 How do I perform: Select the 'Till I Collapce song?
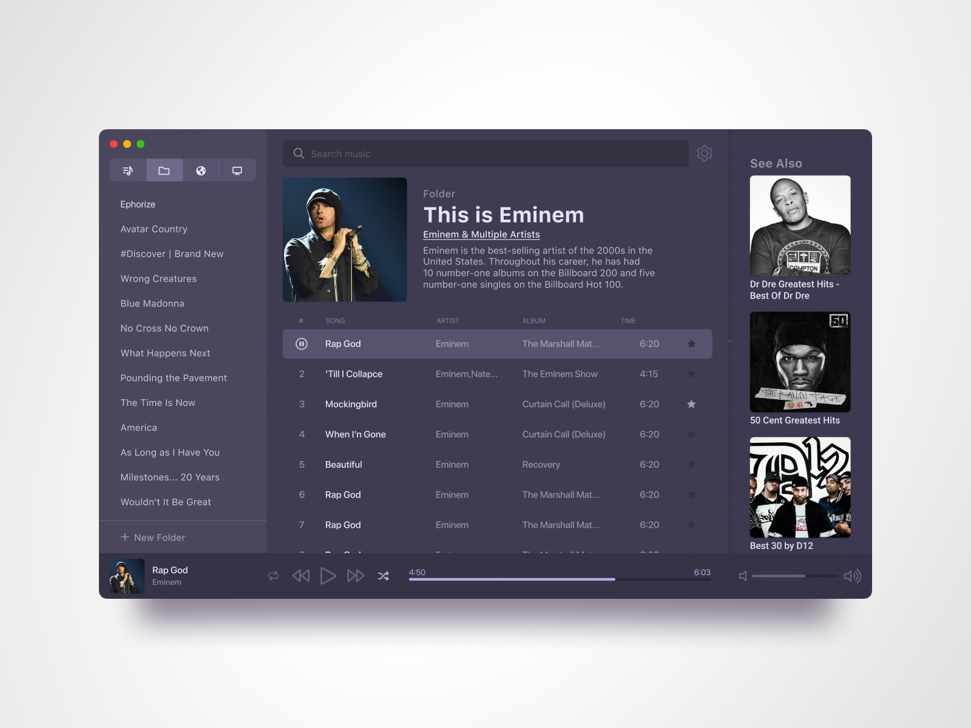click(x=354, y=374)
